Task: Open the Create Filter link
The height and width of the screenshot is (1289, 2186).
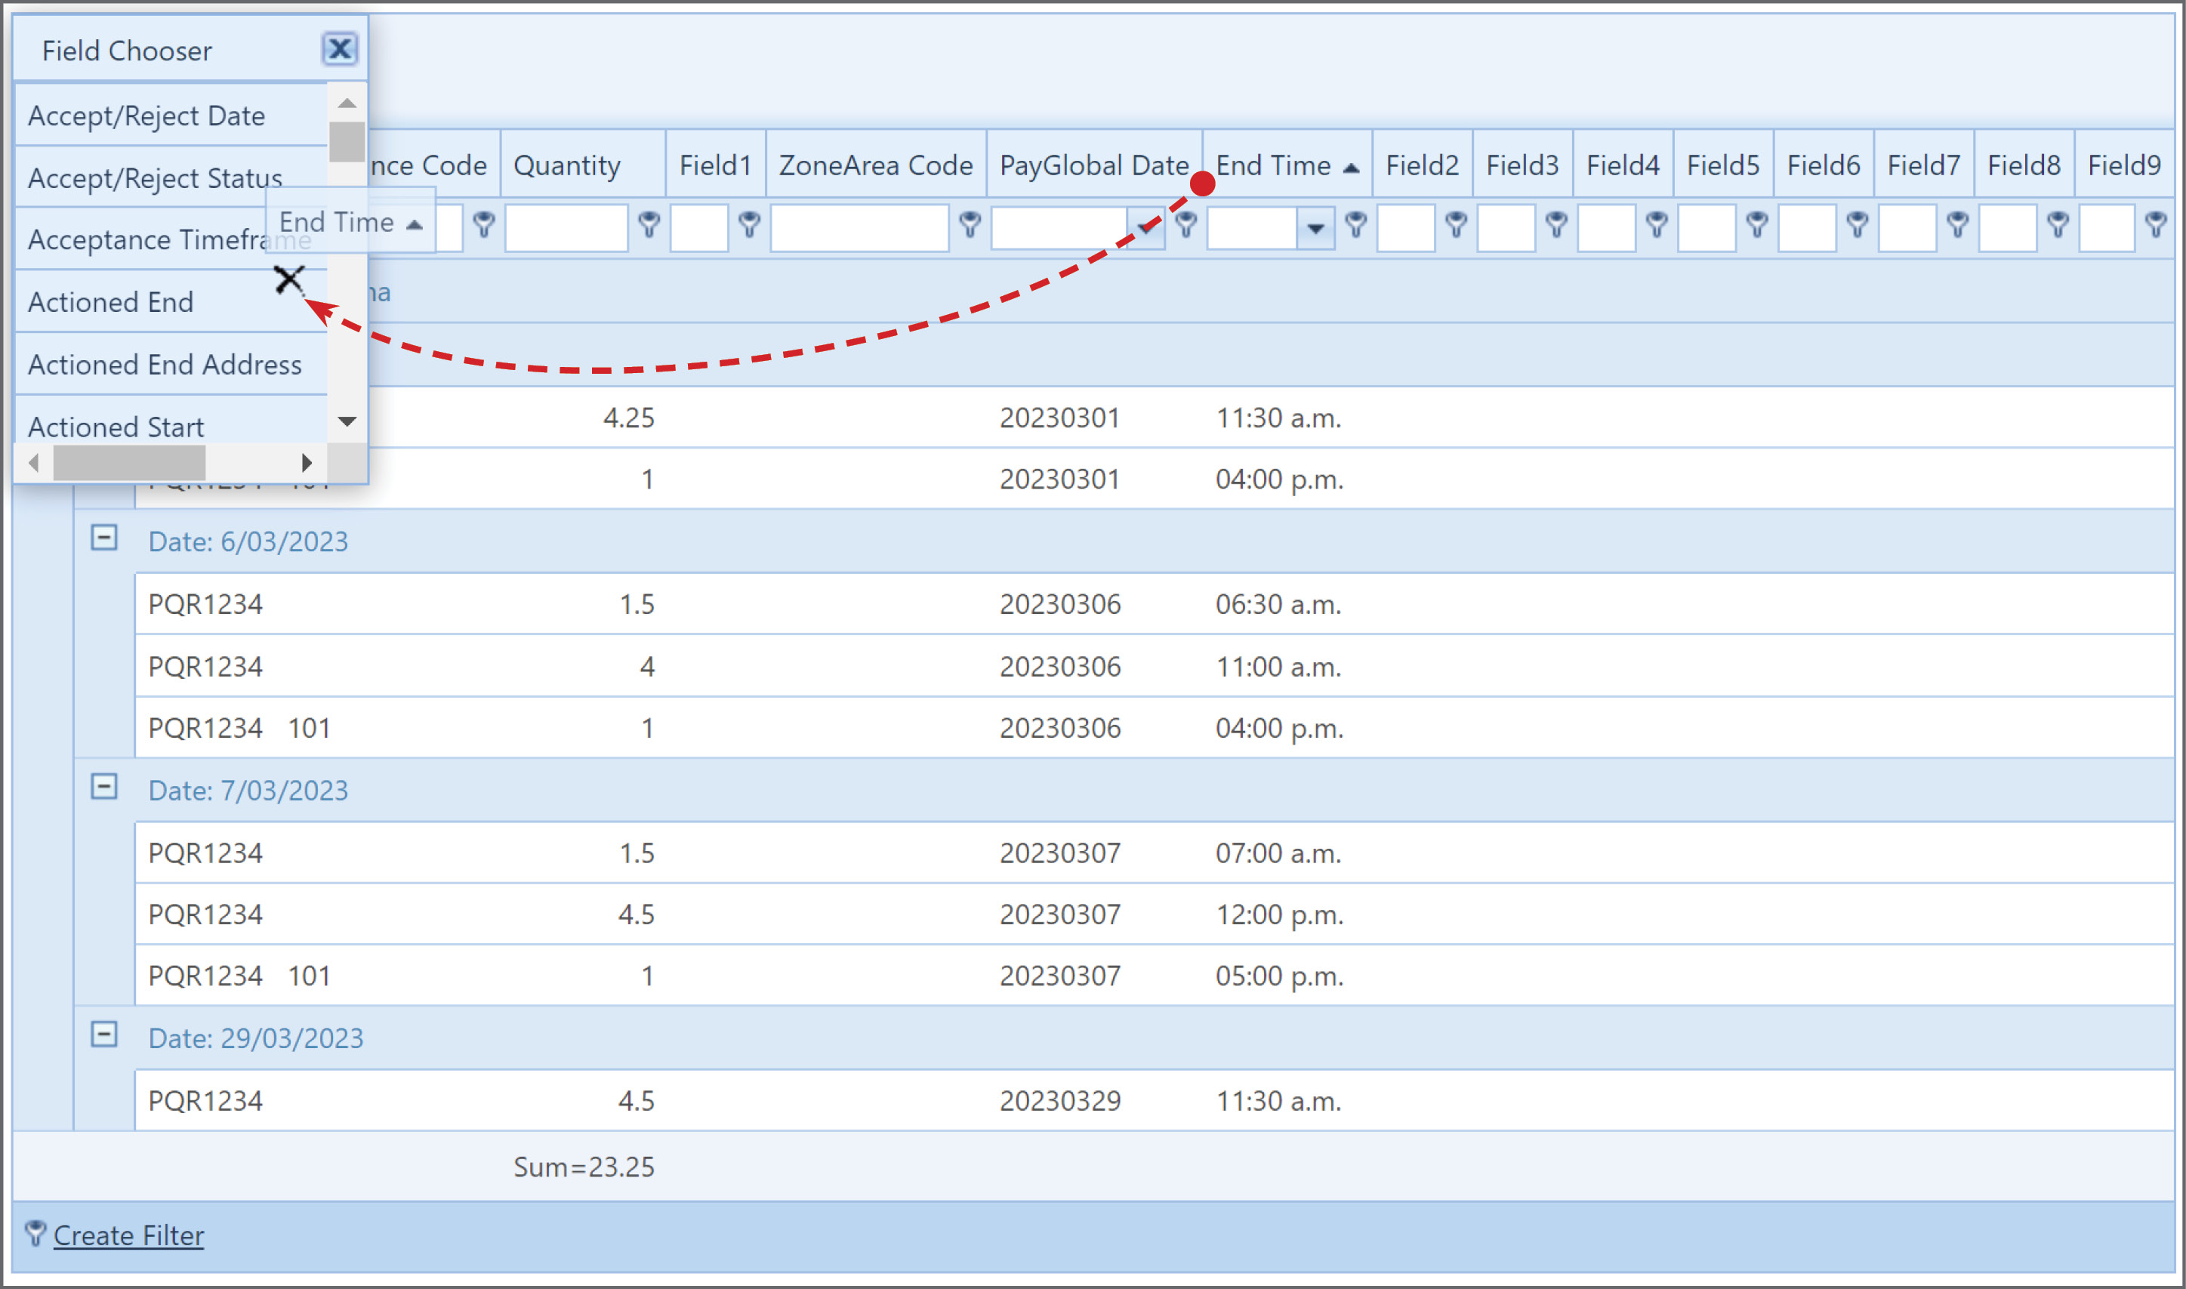Action: pyautogui.click(x=128, y=1235)
